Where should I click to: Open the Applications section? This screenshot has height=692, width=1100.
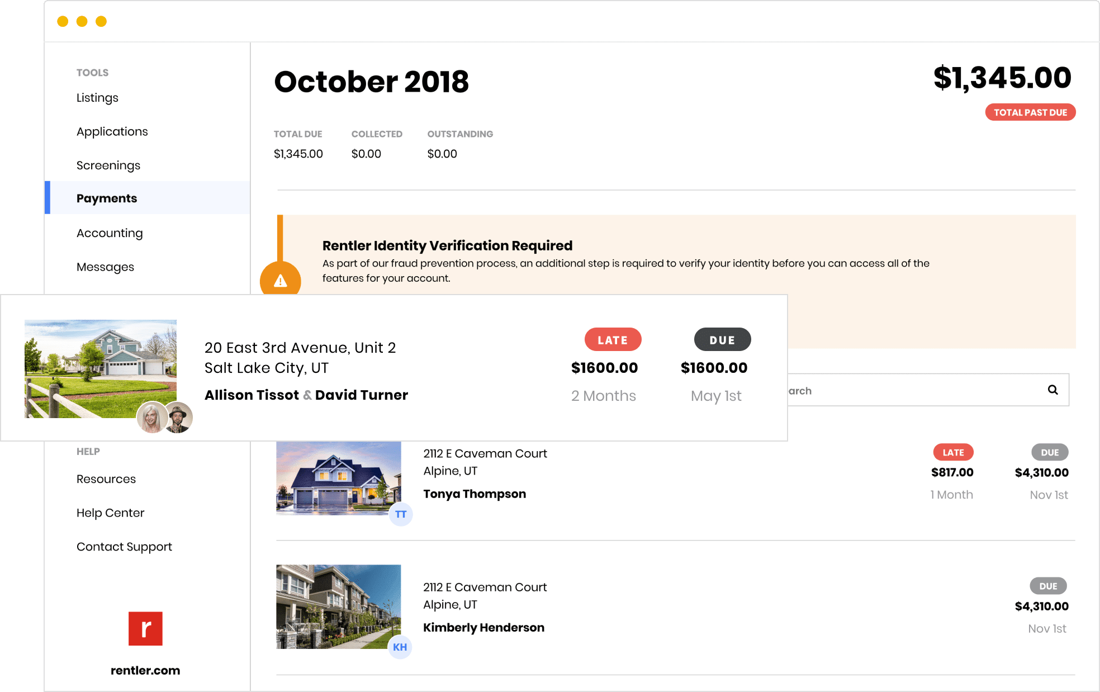coord(112,131)
